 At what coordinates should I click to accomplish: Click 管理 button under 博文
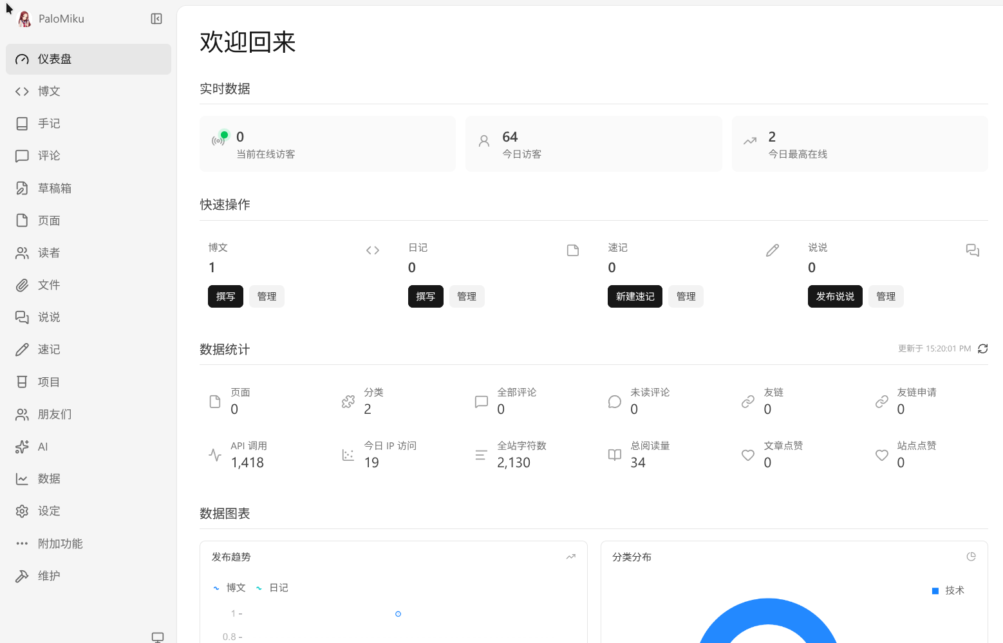267,297
